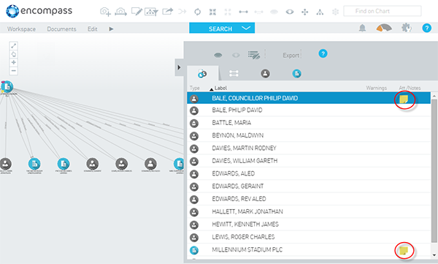Viewport: 438px width, 264px height.
Task: Click the Export button
Action: click(x=291, y=55)
